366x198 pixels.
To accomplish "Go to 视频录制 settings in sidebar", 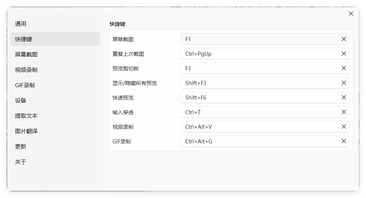I will click(x=26, y=70).
